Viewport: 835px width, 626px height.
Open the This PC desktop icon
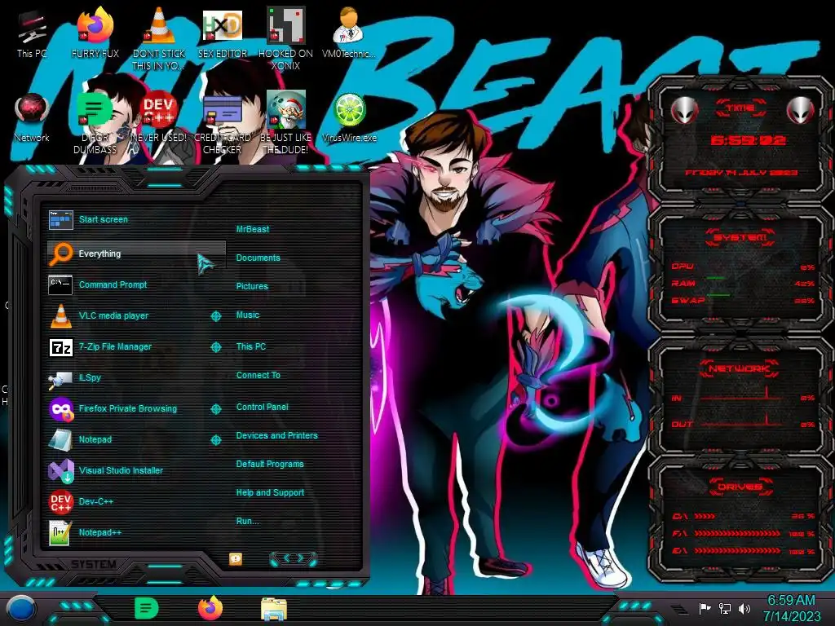point(32,33)
